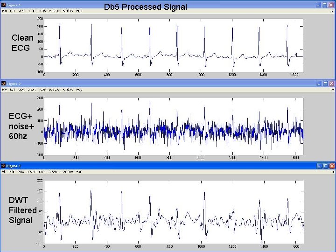Click the MATLAB icon in Figure 1 title bar
Screen dimensions: 336x252
[3, 5]
